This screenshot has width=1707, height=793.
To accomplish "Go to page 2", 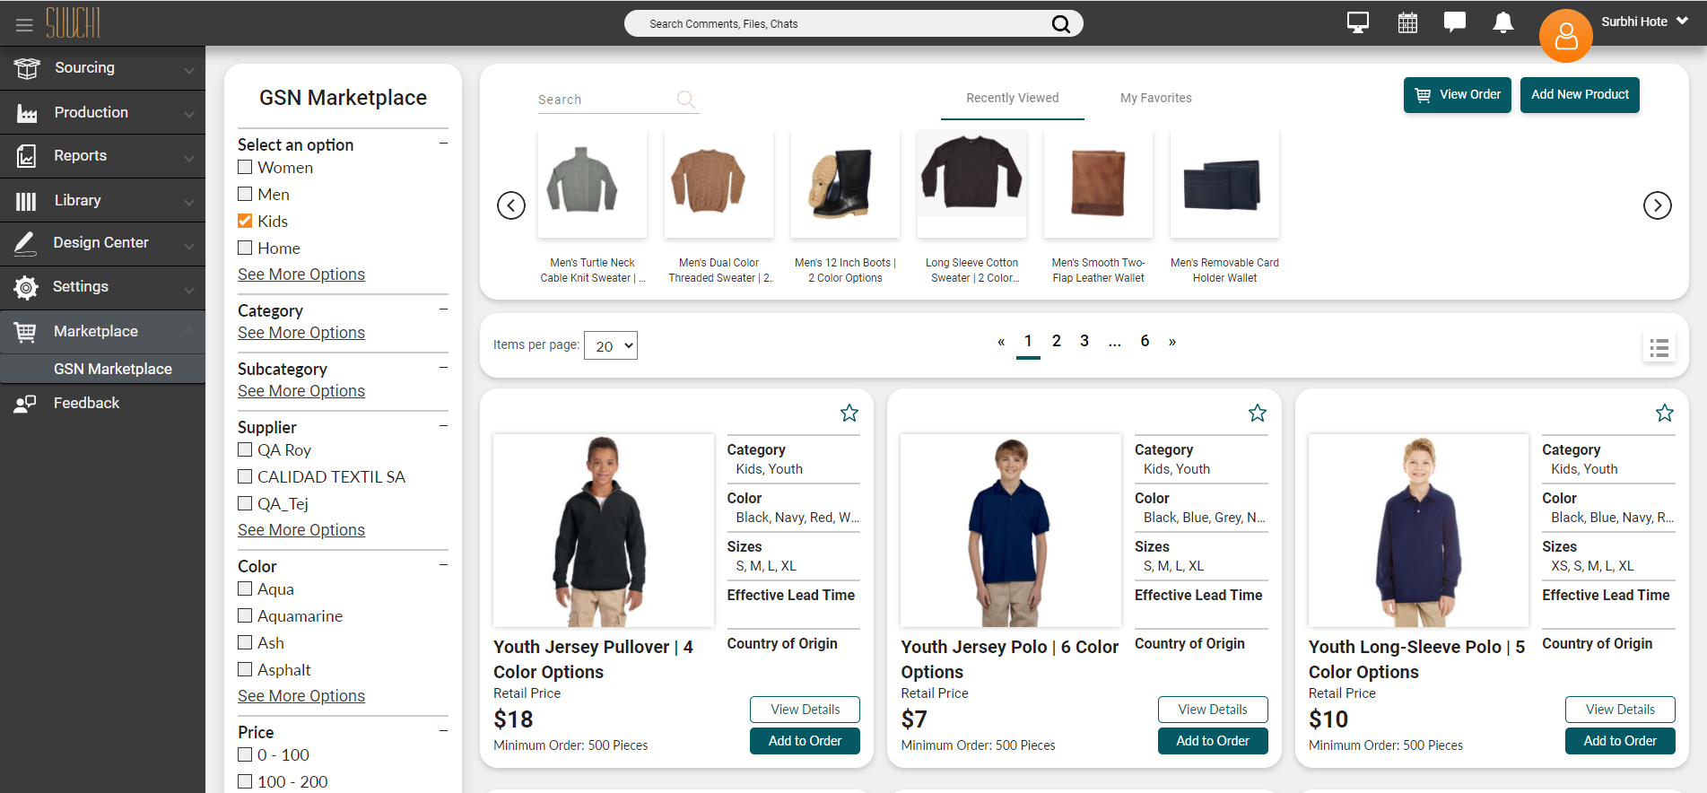I will (1057, 341).
